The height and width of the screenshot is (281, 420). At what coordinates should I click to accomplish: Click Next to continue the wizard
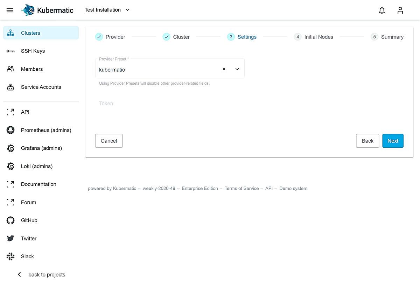(x=393, y=141)
